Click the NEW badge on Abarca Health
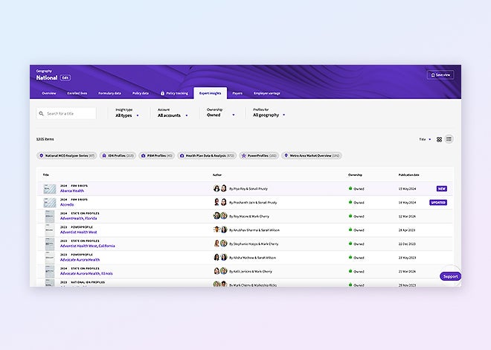The height and width of the screenshot is (350, 491). tap(442, 189)
